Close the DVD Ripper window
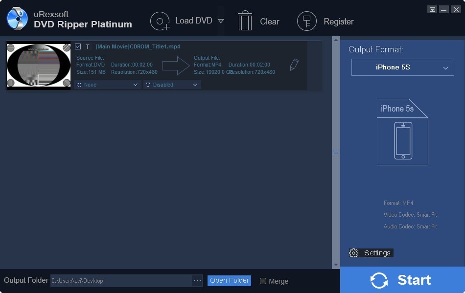Screen dimensions: 465x293 click(x=456, y=9)
